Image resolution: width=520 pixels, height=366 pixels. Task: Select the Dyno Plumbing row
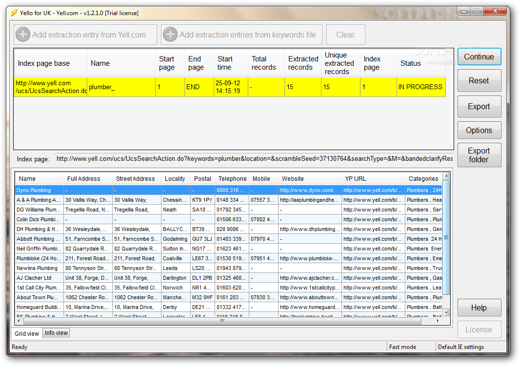[229, 190]
